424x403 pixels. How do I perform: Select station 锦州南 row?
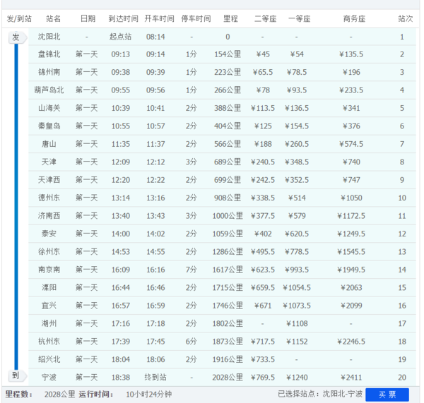pos(222,72)
